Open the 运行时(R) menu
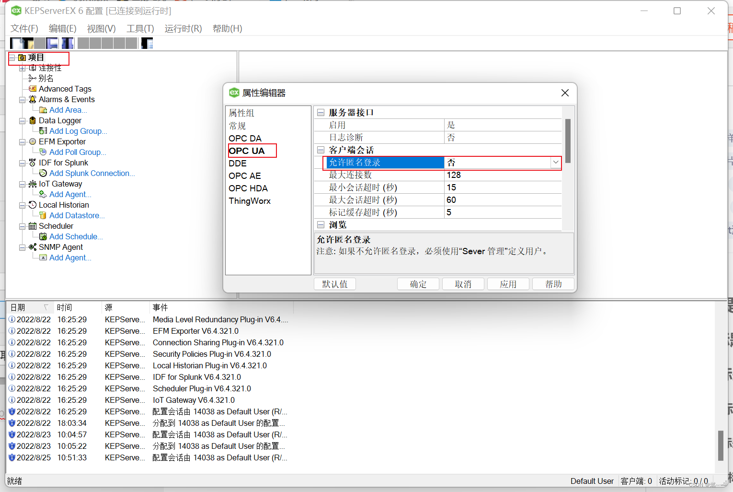The width and height of the screenshot is (733, 492). coord(183,29)
